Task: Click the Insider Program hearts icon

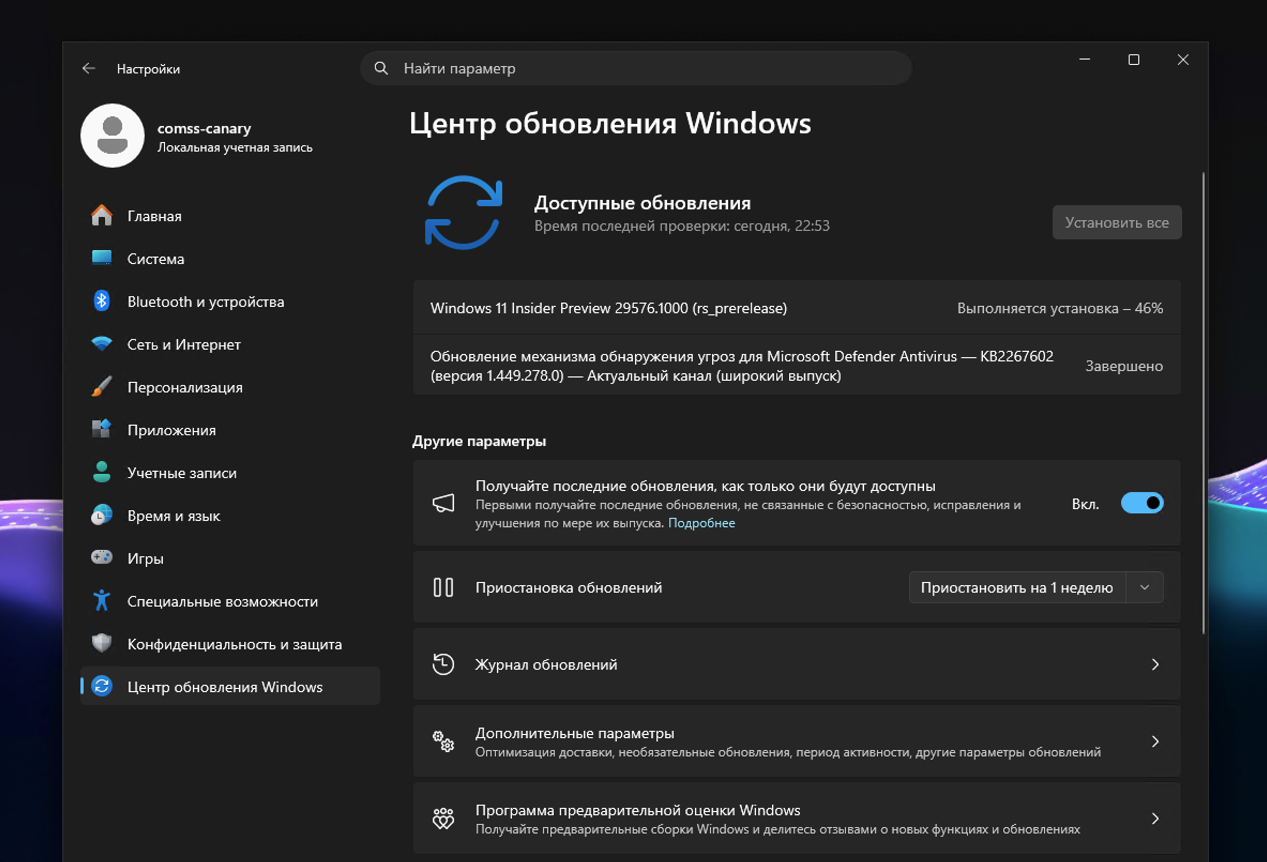Action: pos(443,819)
